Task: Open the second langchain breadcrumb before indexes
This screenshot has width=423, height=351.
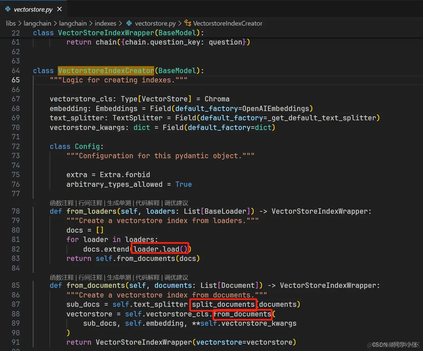Action: click(73, 23)
